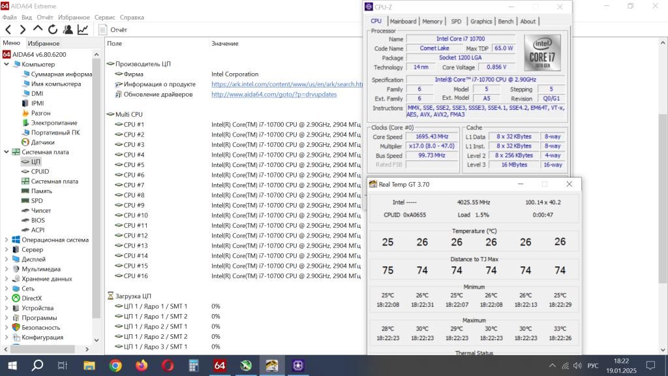Open the Справка menu

[132, 18]
